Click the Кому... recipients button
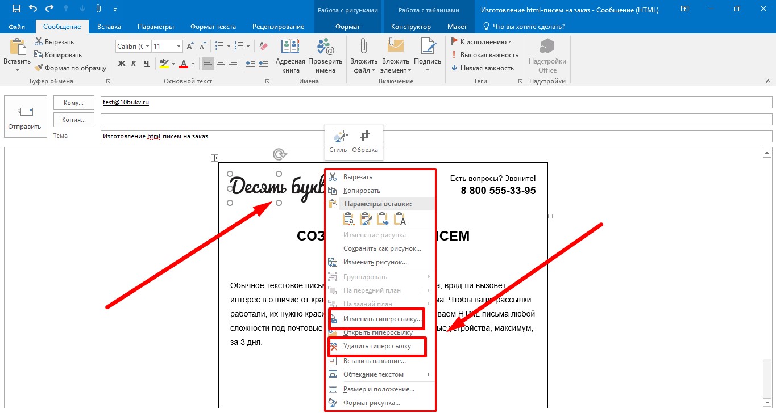The image size is (776, 413). click(x=74, y=103)
